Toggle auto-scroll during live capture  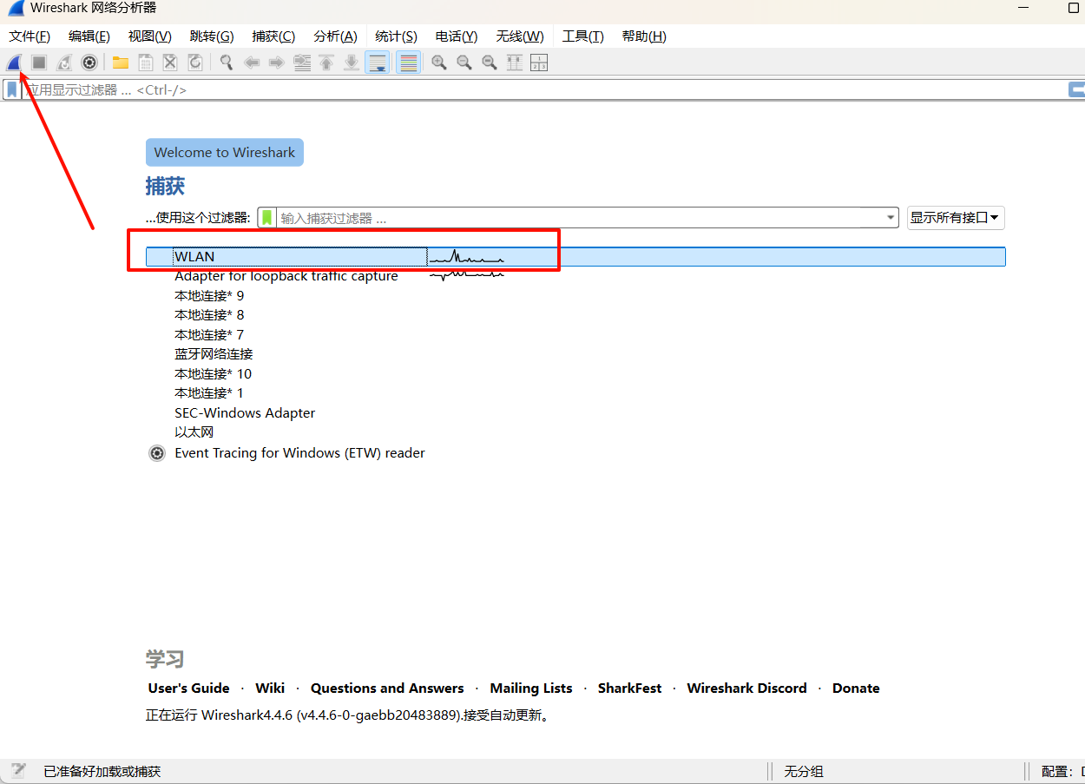tap(377, 63)
